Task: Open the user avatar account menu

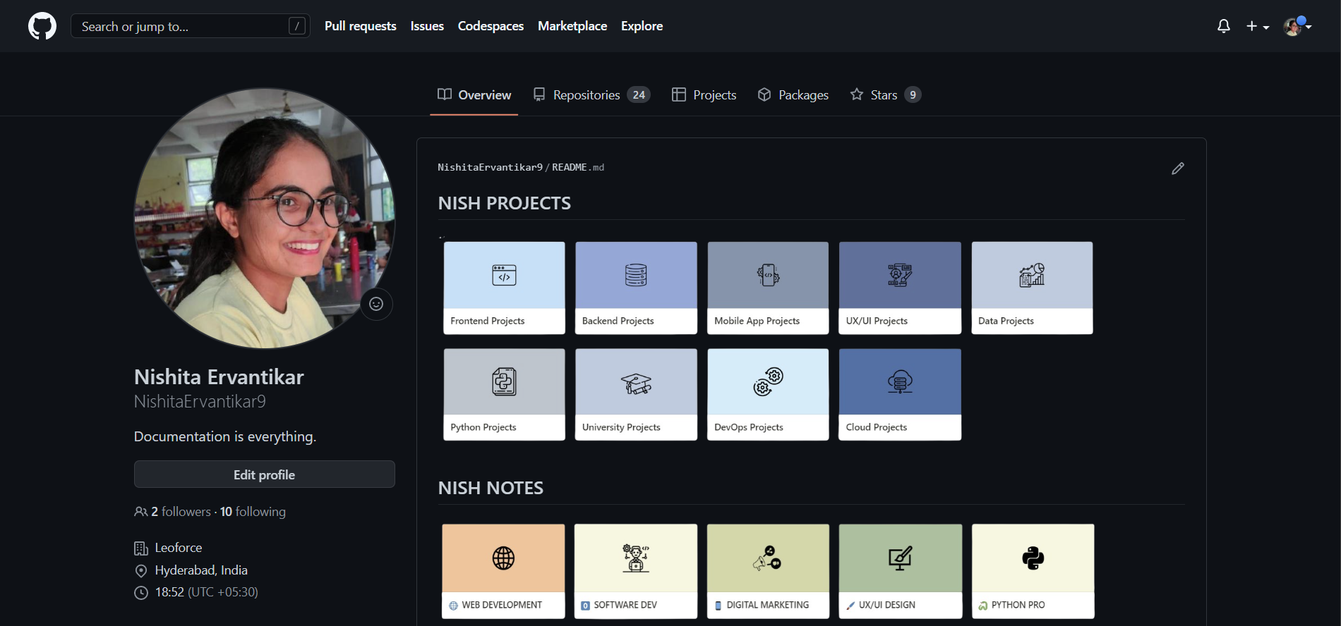Action: [x=1297, y=26]
